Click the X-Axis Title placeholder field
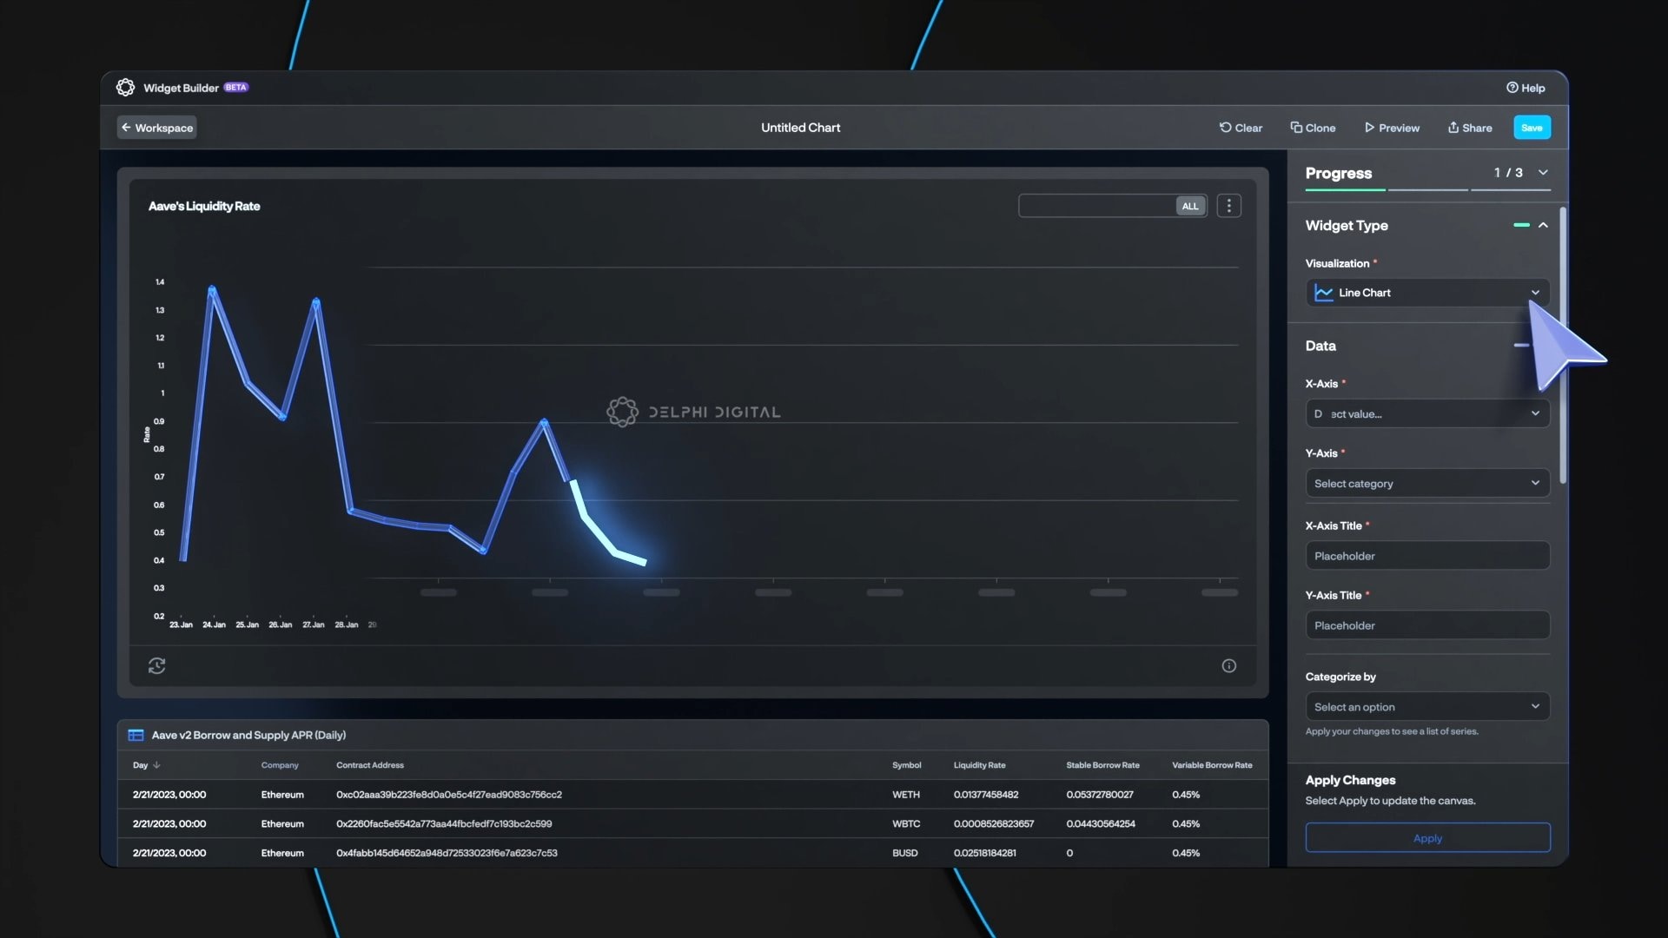 pos(1427,556)
